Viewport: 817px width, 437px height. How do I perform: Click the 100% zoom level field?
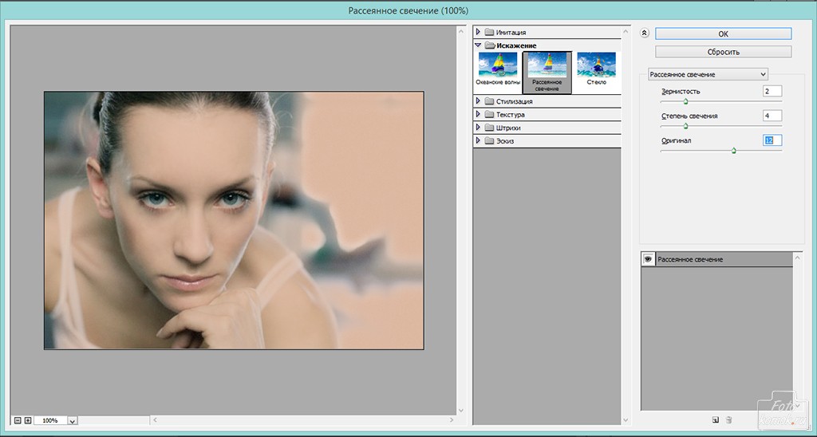tap(51, 420)
